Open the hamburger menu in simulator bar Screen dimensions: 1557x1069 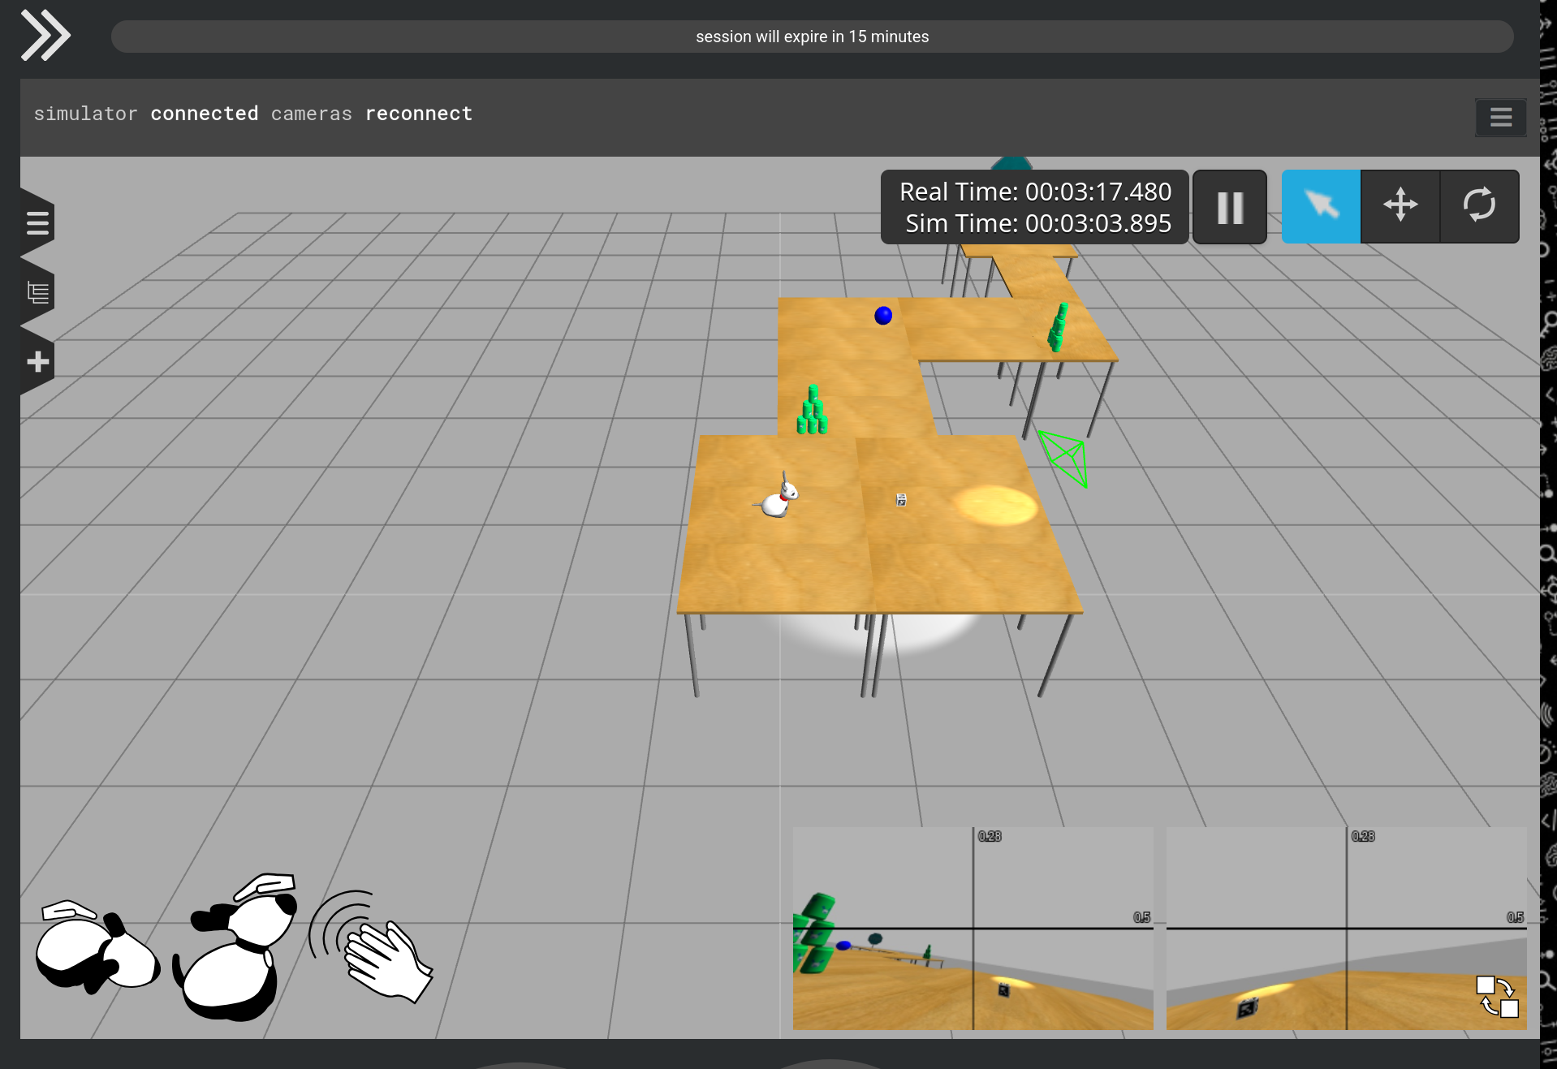(x=1500, y=118)
